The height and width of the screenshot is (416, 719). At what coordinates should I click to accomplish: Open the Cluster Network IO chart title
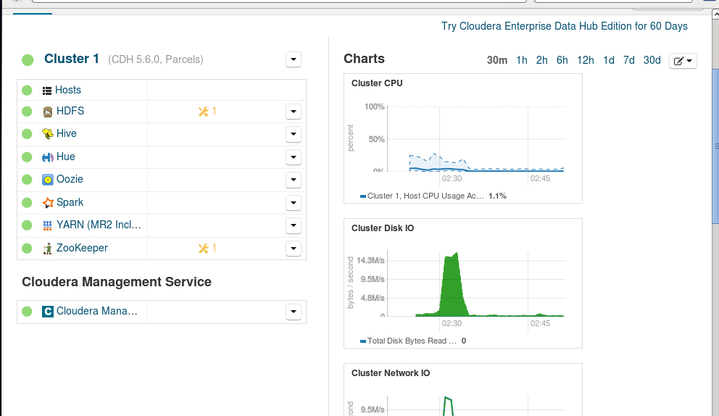point(391,373)
